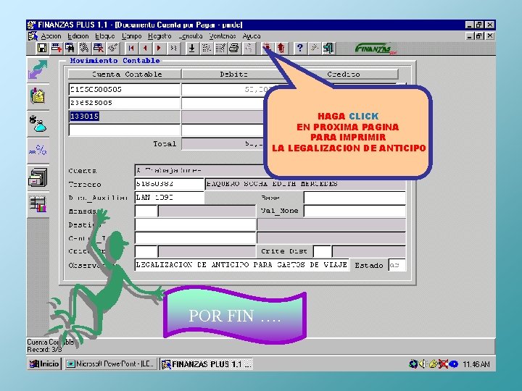Click the clipboard house sidebar icon

point(38,96)
